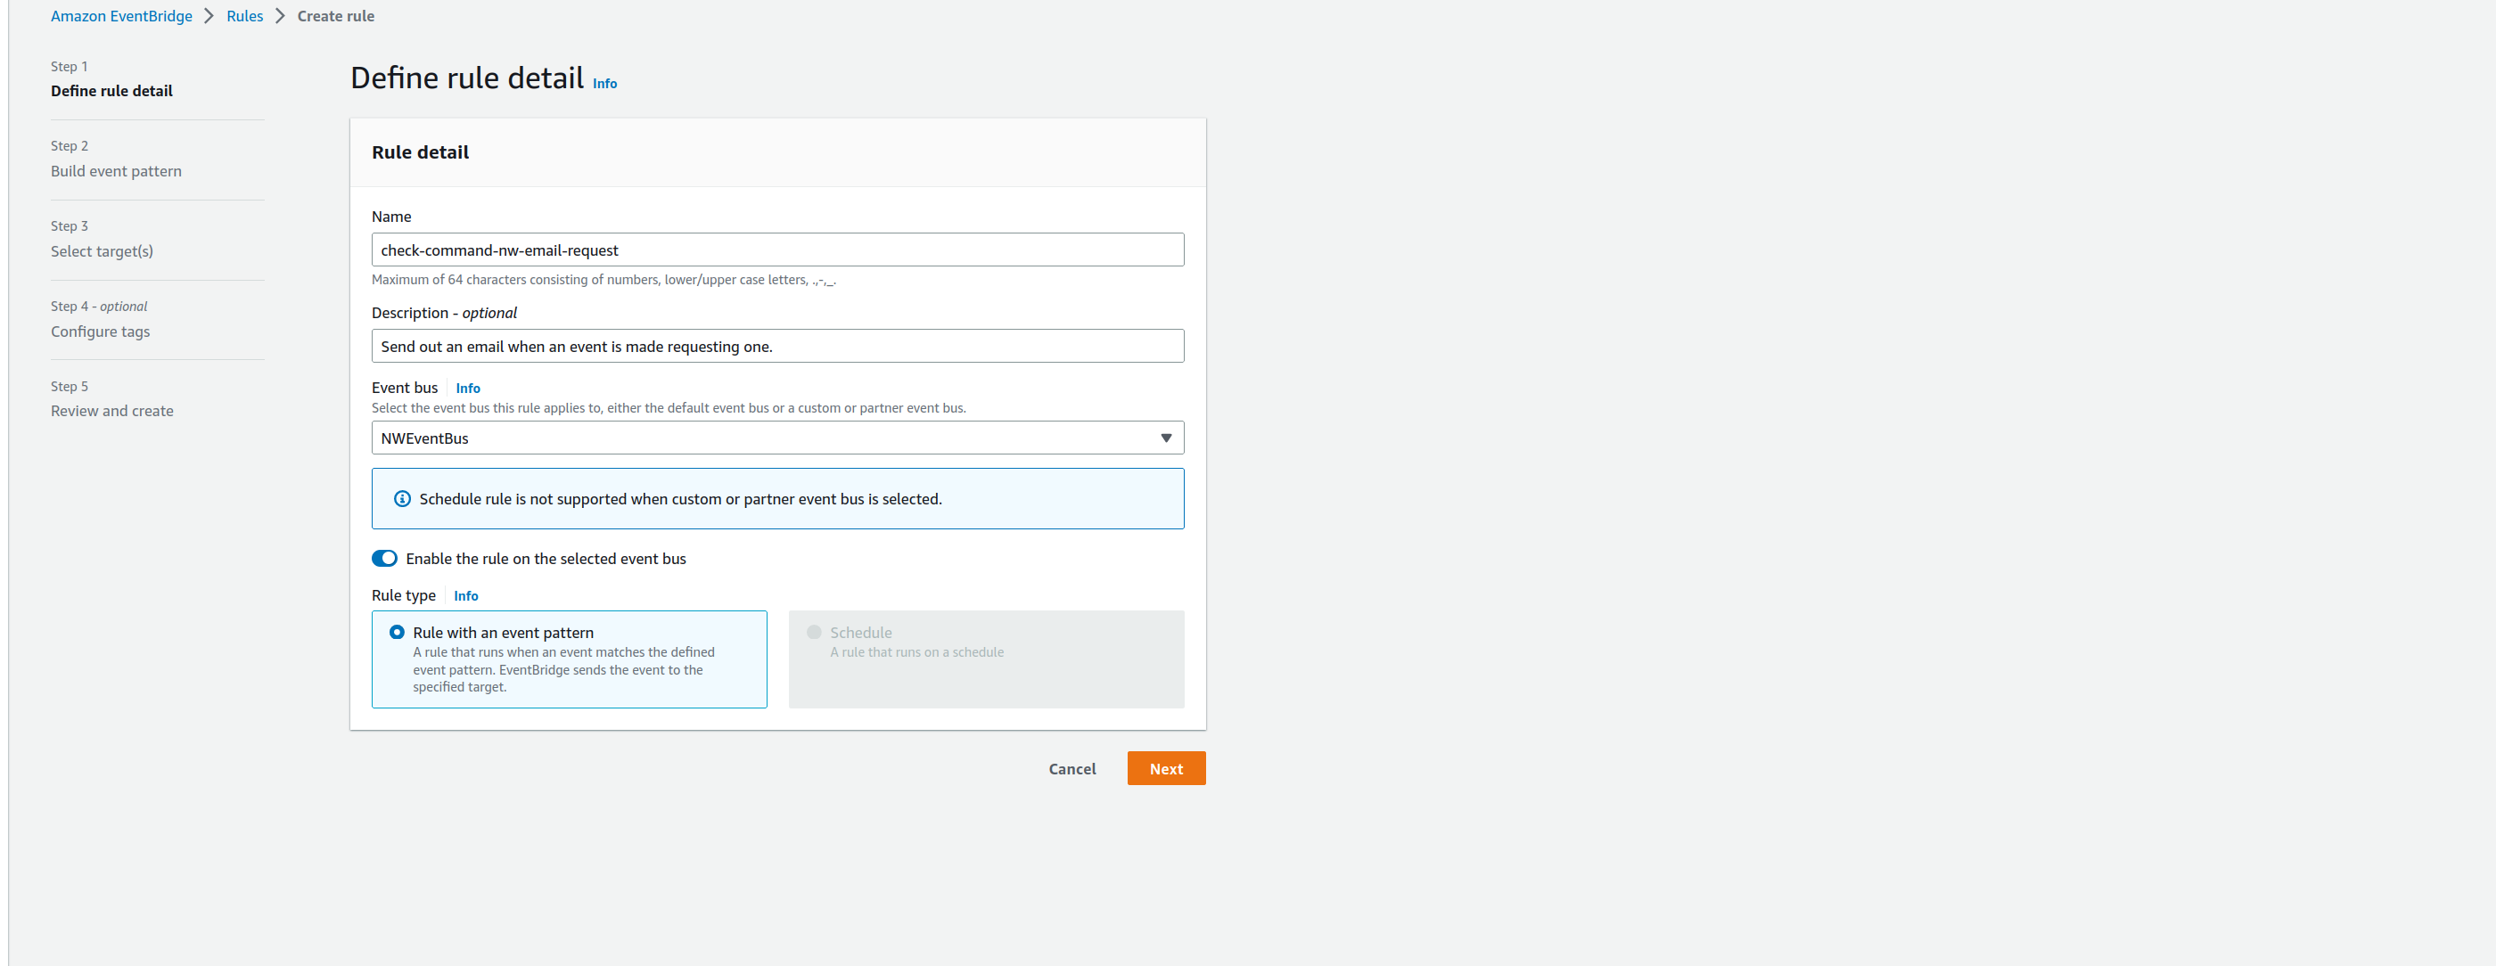Select Step 2 Build event pattern
Image resolution: width=2496 pixels, height=966 pixels.
[x=116, y=171]
